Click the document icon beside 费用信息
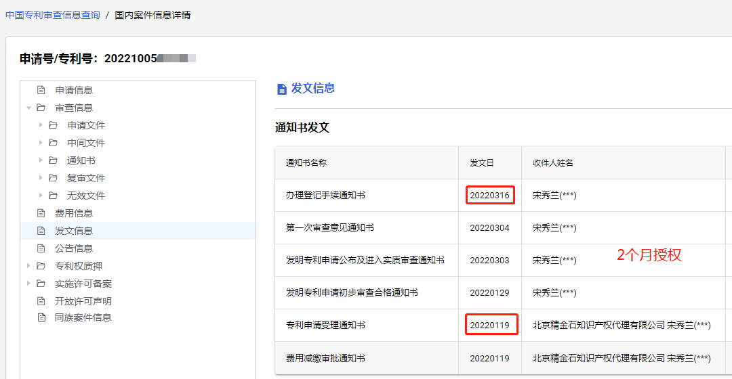 click(41, 213)
